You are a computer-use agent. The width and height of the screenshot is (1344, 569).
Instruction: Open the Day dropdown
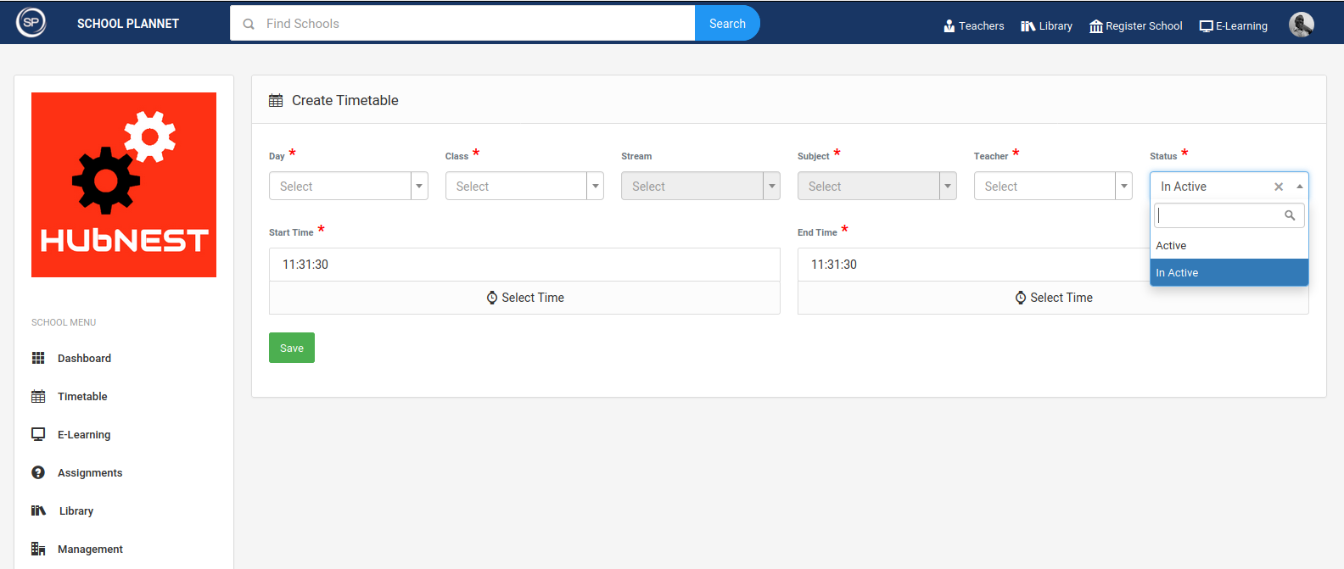(348, 186)
